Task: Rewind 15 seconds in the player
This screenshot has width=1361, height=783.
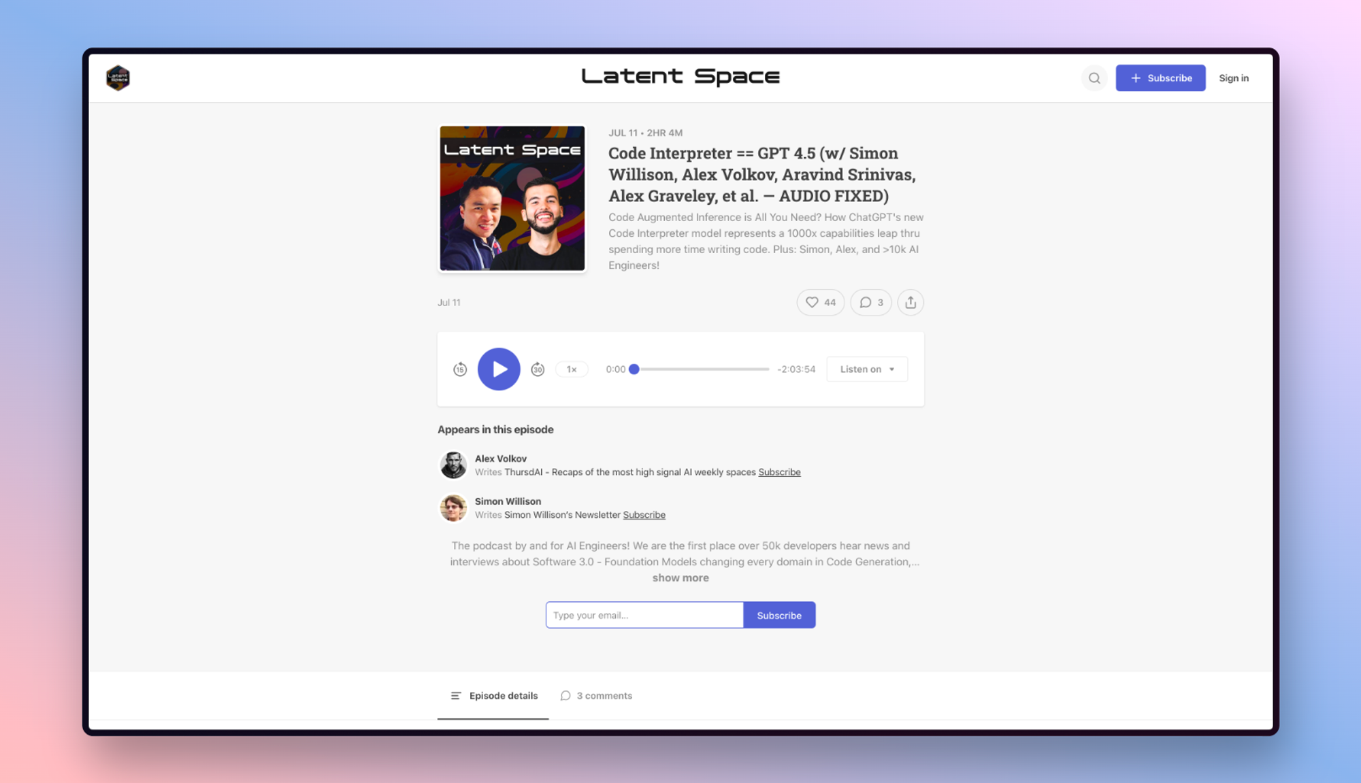Action: (x=460, y=369)
